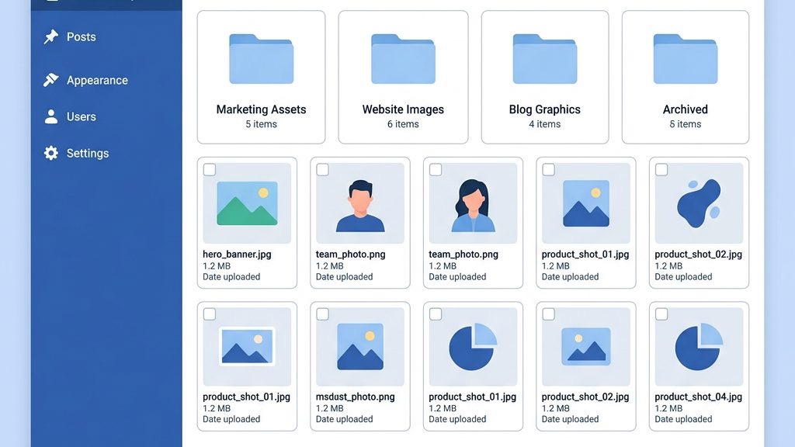Open the Posts menu entry
This screenshot has height=447, width=795.
pyautogui.click(x=82, y=36)
